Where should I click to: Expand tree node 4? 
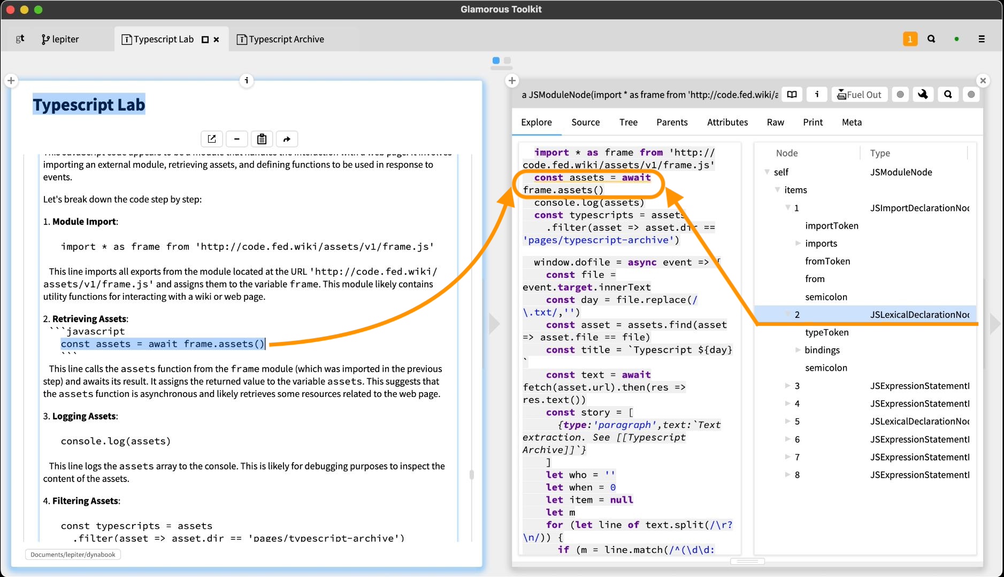pyautogui.click(x=787, y=403)
